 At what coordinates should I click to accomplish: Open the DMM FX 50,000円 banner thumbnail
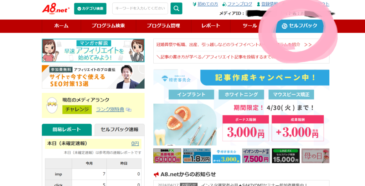(167, 156)
